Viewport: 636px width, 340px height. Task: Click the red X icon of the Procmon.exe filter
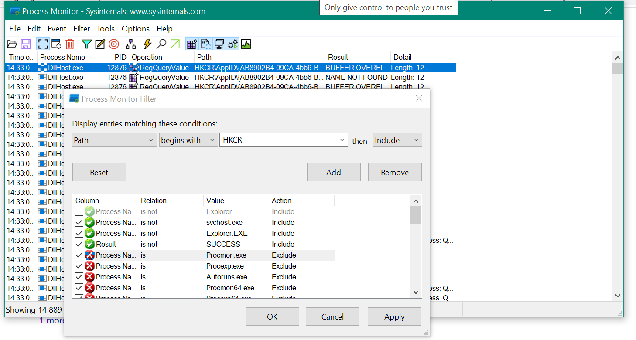[x=90, y=255]
